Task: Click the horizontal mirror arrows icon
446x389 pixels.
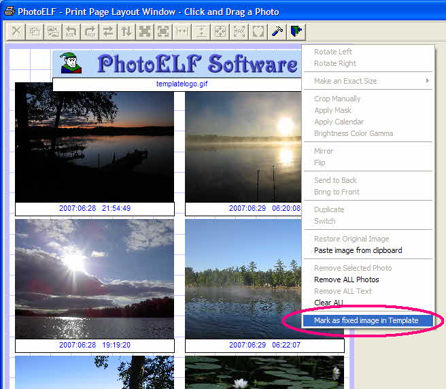Action: pos(108,31)
